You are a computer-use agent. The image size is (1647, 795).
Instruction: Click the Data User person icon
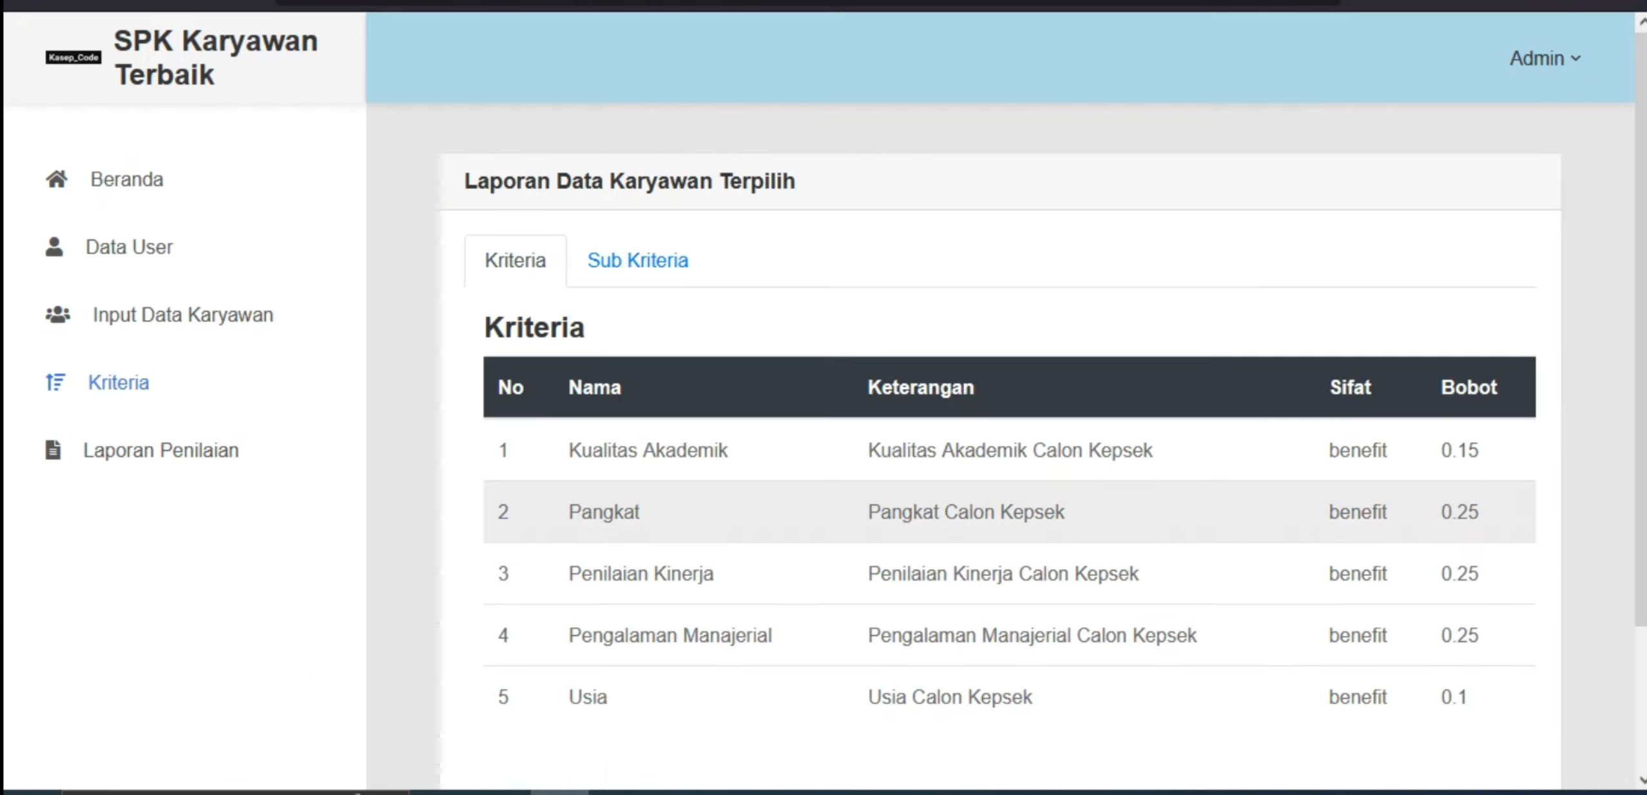click(x=55, y=247)
